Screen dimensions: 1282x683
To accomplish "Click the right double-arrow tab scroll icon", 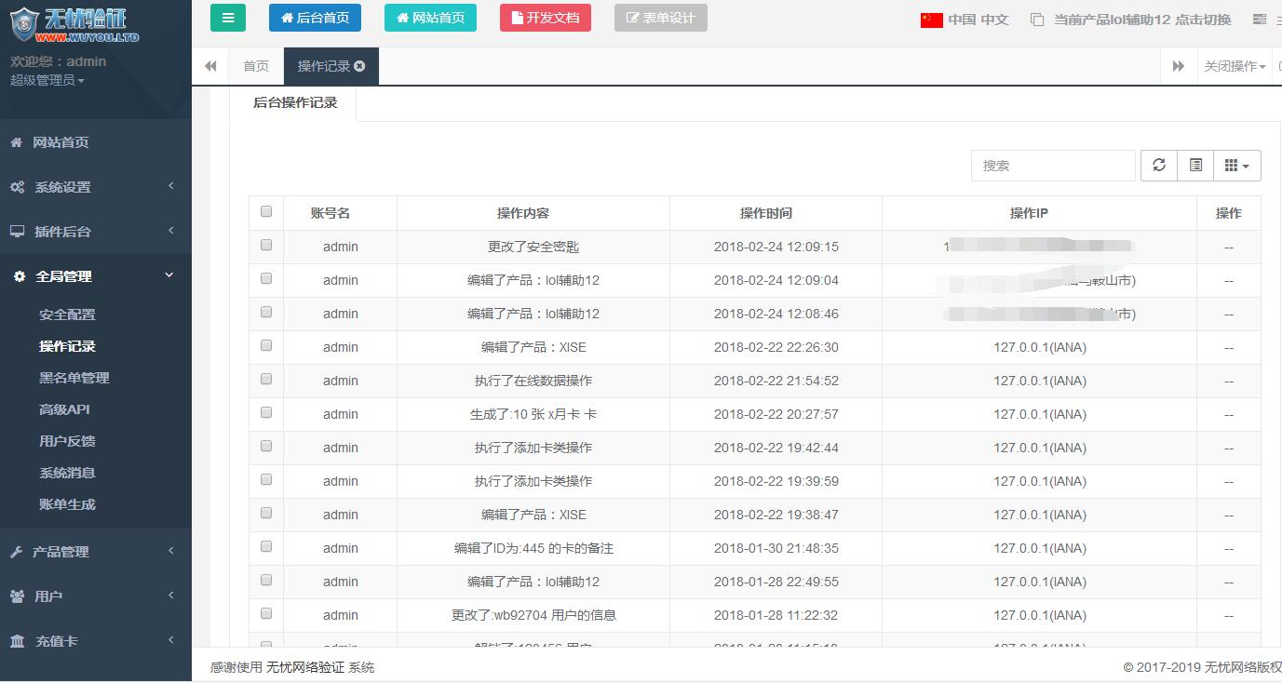I will coord(1179,66).
